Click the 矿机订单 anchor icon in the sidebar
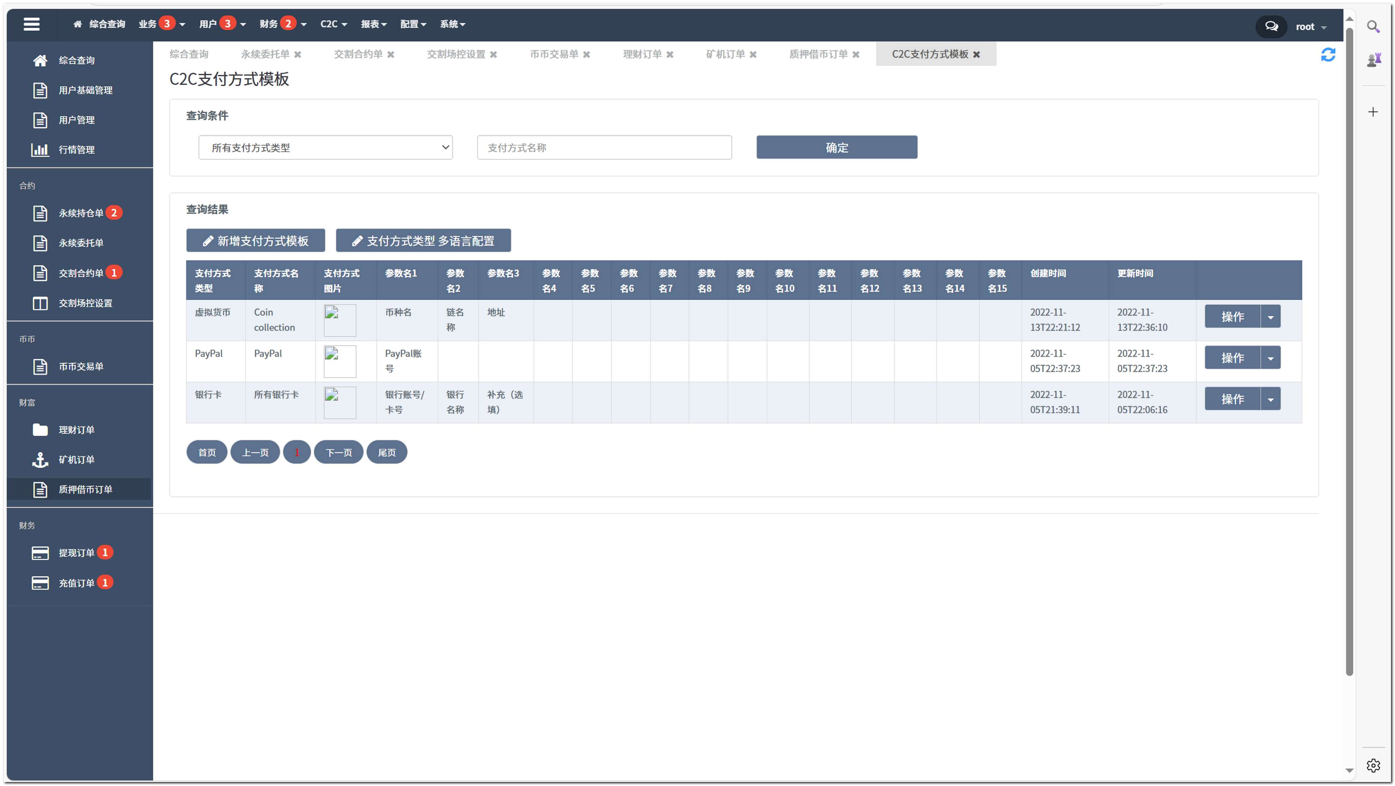The image size is (1395, 786). click(40, 460)
